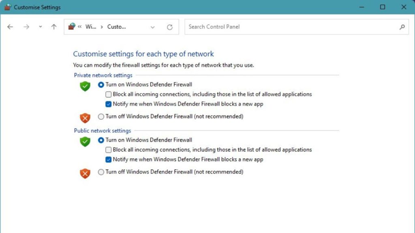This screenshot has height=233, width=415.
Task: Click green shield icon in Public settings
Action: (85, 142)
